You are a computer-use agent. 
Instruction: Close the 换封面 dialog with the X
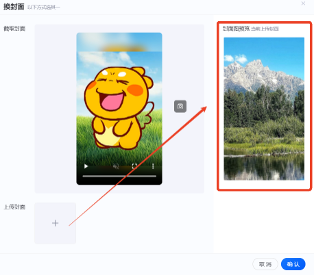[x=303, y=3]
